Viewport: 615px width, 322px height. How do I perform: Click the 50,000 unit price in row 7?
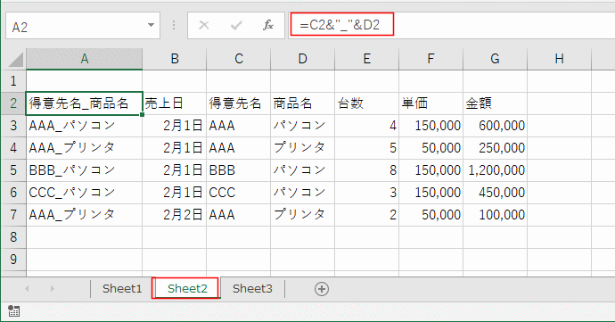coord(430,215)
